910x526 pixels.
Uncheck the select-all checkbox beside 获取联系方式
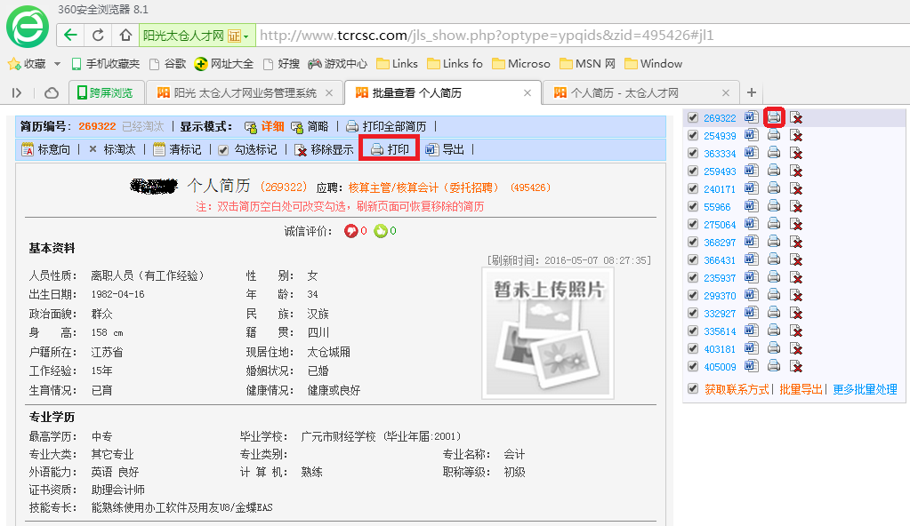tap(693, 389)
